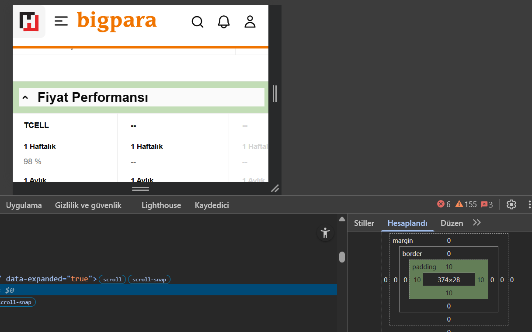Grab the device viewport bottom resize handle
This screenshot has width=532, height=332.
[x=140, y=189]
